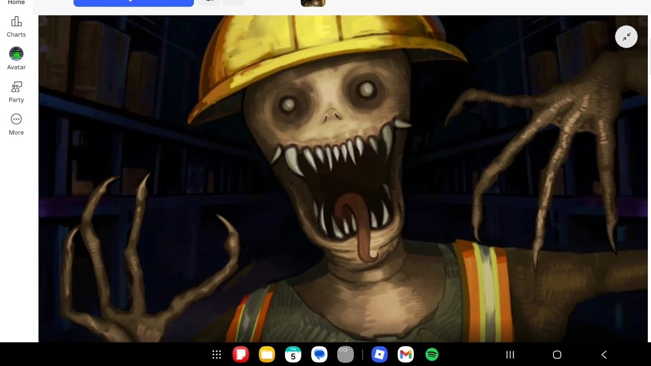Select the small game thumbnail at top
651x366 pixels.
pos(313,3)
